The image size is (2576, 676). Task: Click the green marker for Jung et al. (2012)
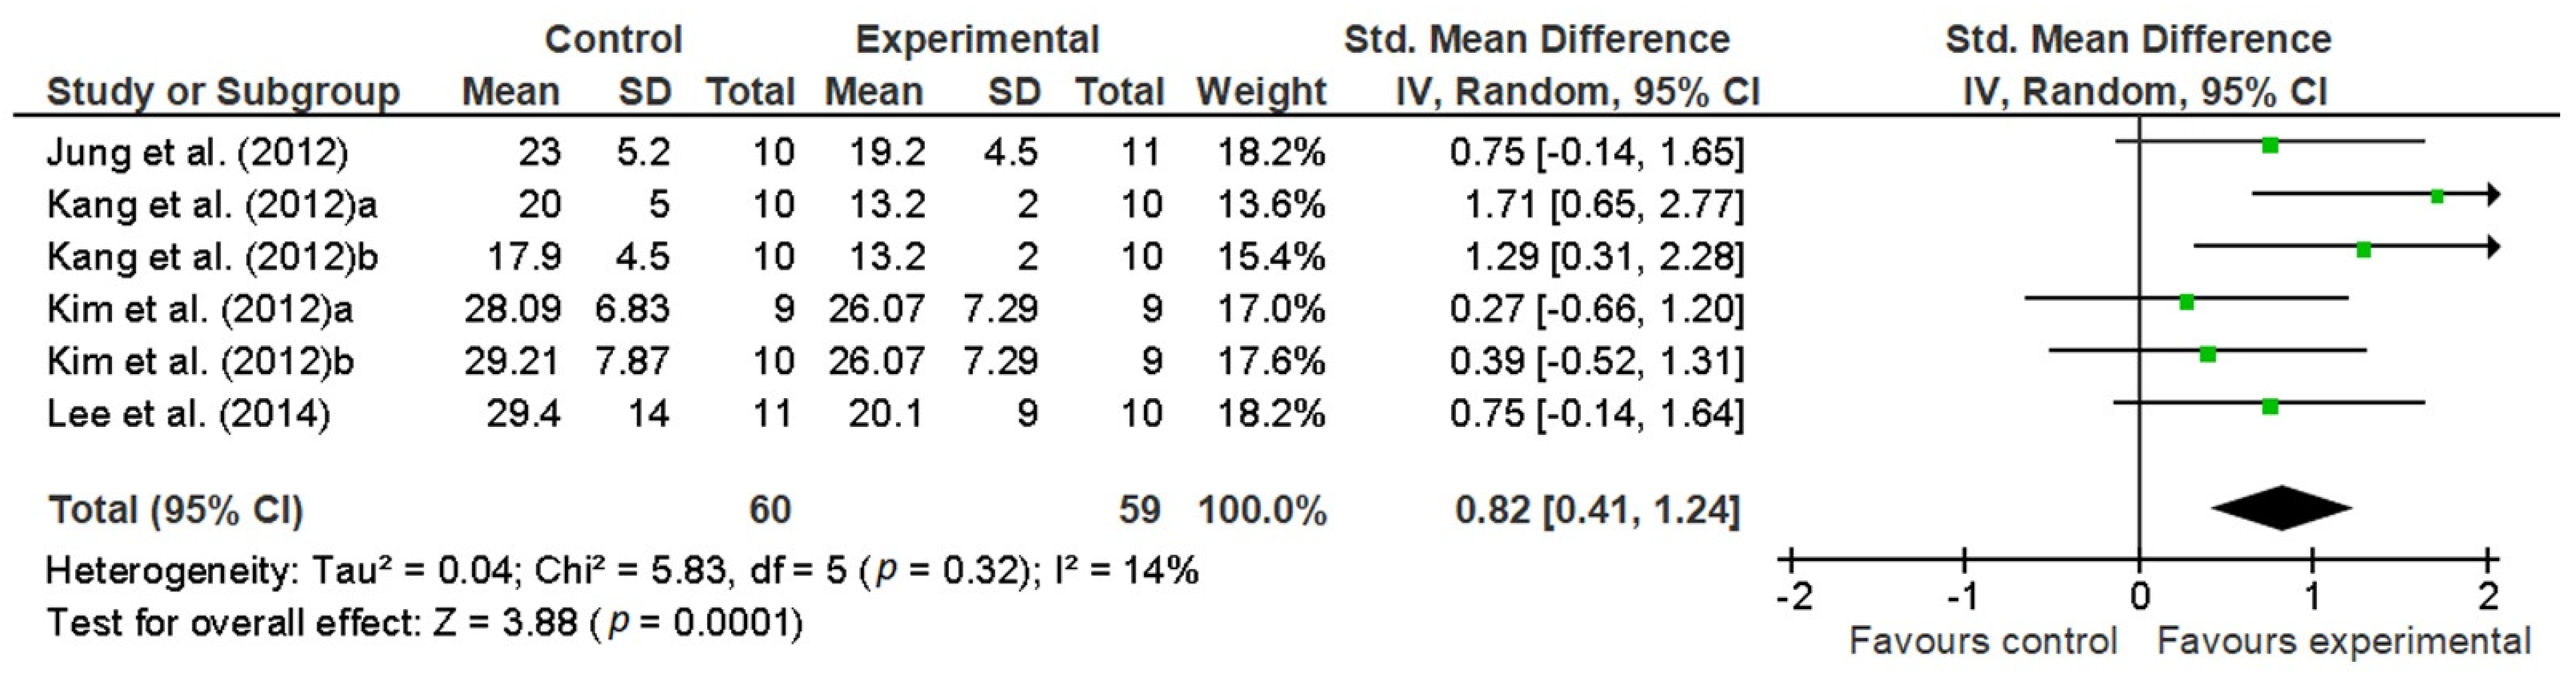[x=2270, y=145]
